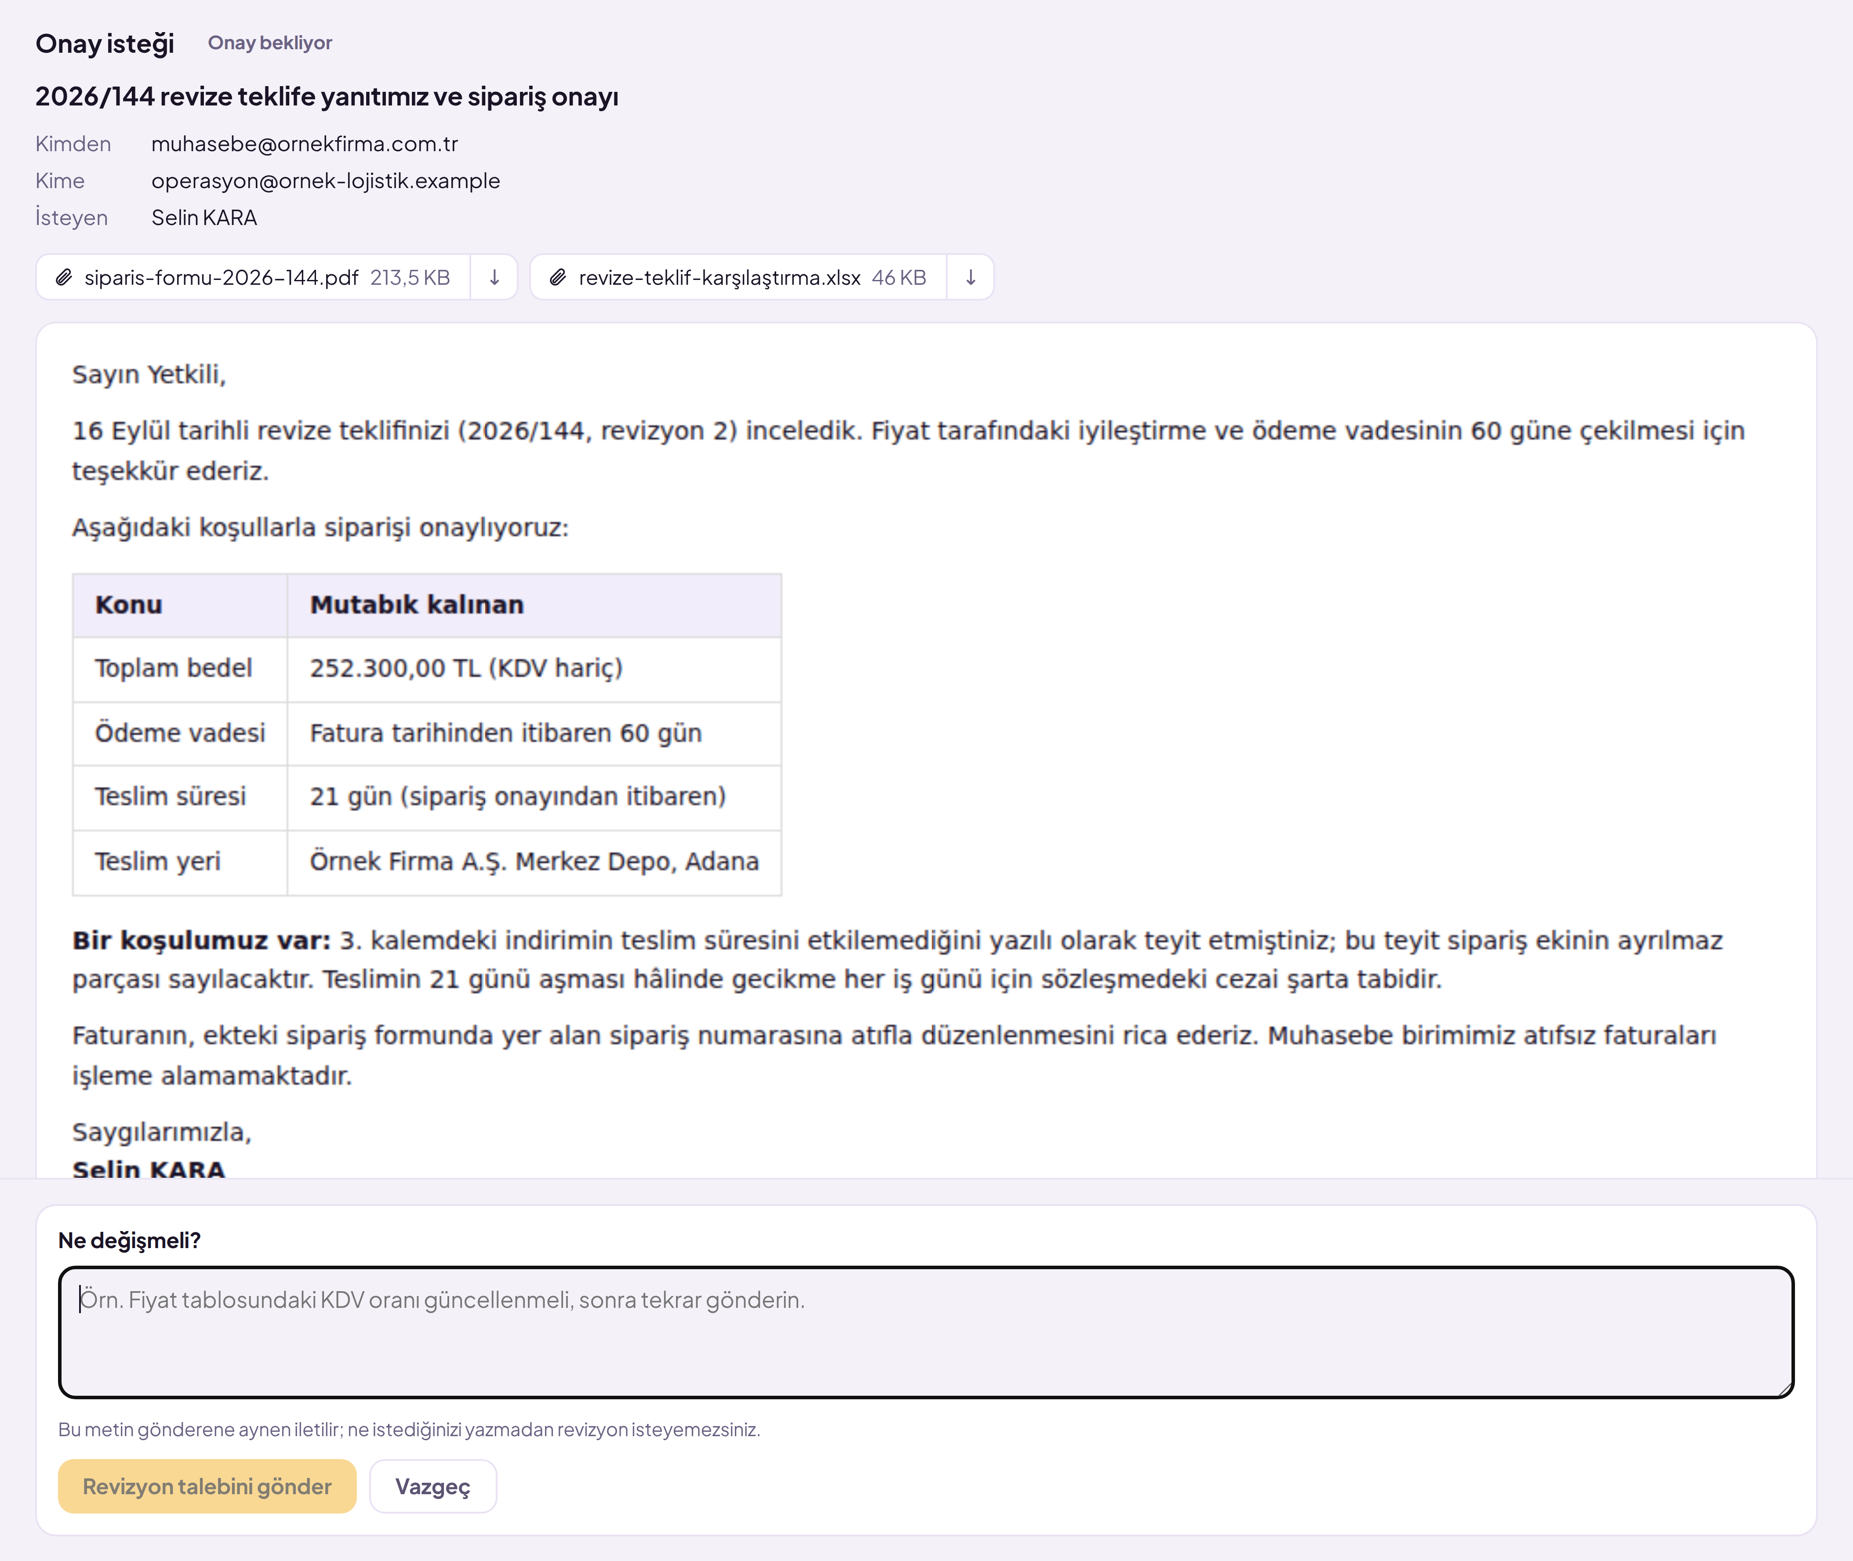Select the sender address muhasebe@ornekfirma.com.tr
Image resolution: width=1853 pixels, height=1561 pixels.
click(305, 143)
